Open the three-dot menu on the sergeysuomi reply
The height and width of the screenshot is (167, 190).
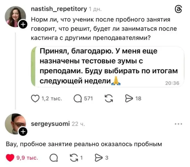click(178, 124)
